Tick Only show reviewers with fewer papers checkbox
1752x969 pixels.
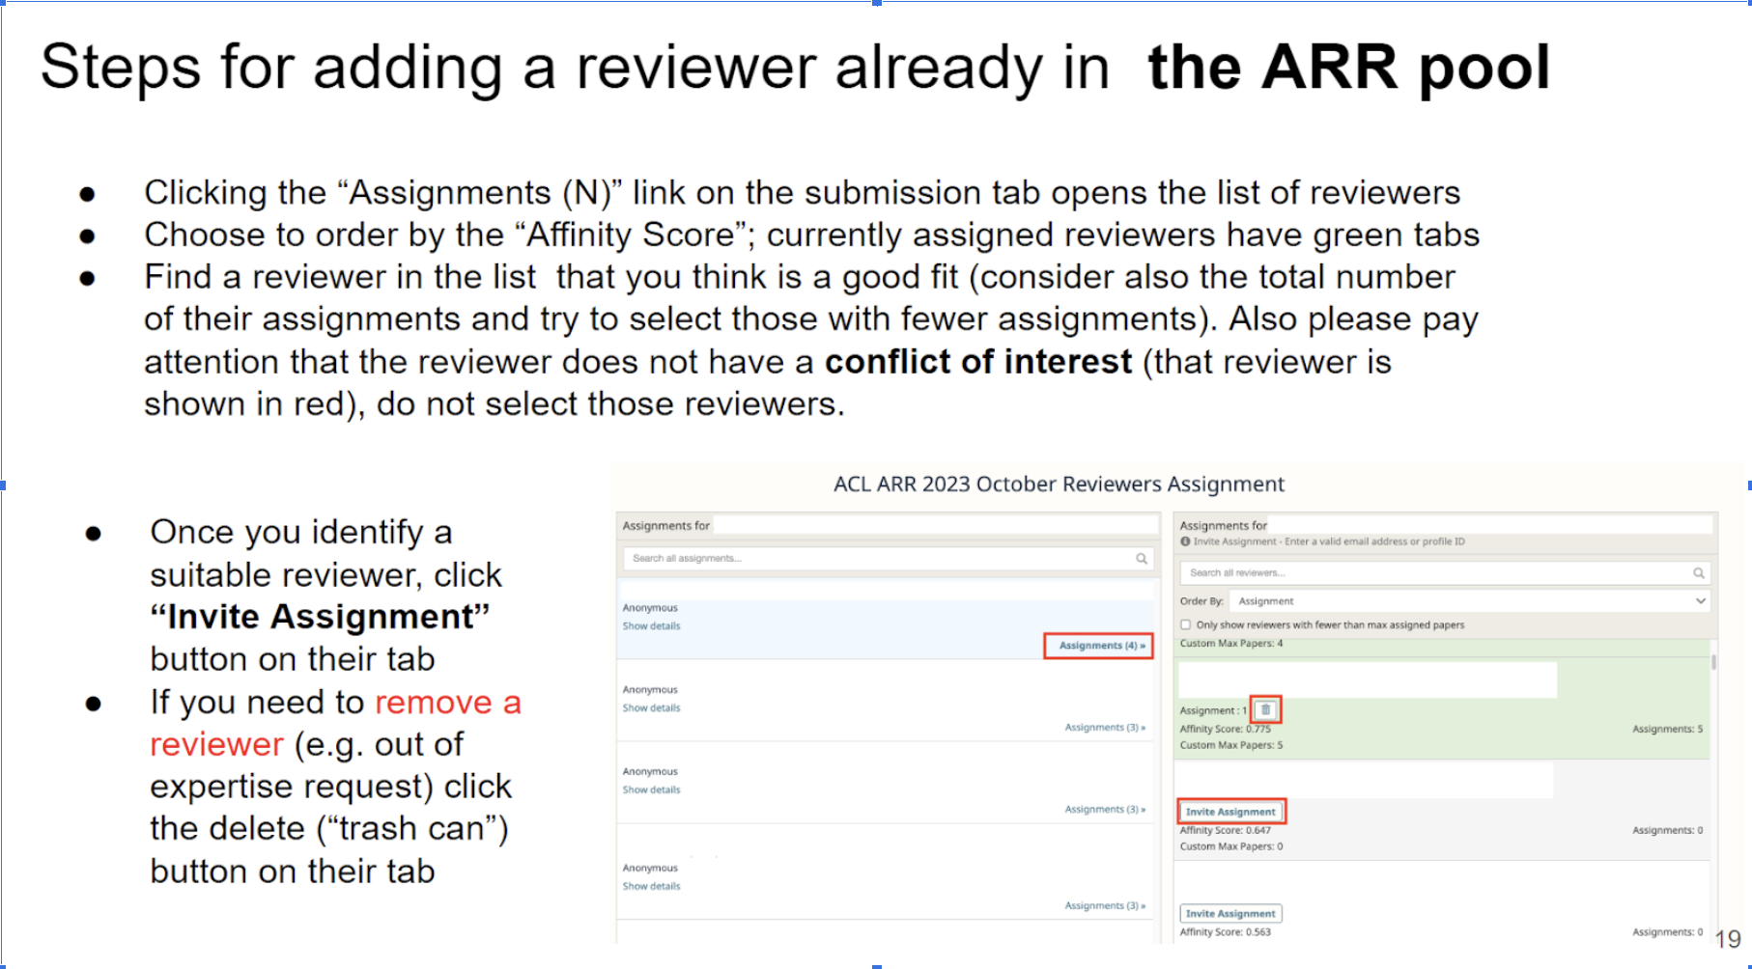pyautogui.click(x=1186, y=624)
